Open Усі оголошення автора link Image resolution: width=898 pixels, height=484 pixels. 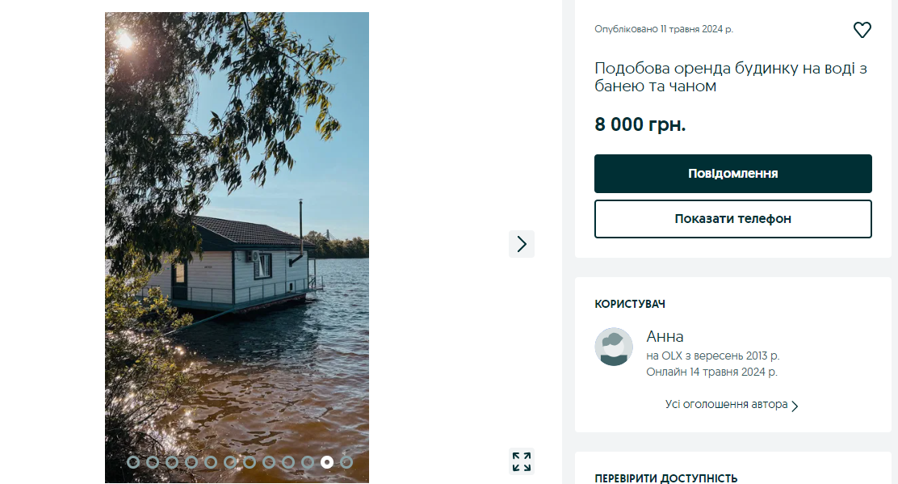[726, 405]
